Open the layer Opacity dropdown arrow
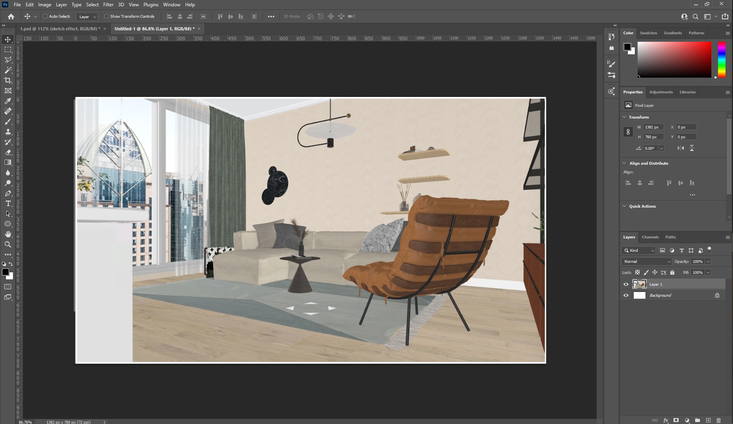733x424 pixels. coord(708,261)
